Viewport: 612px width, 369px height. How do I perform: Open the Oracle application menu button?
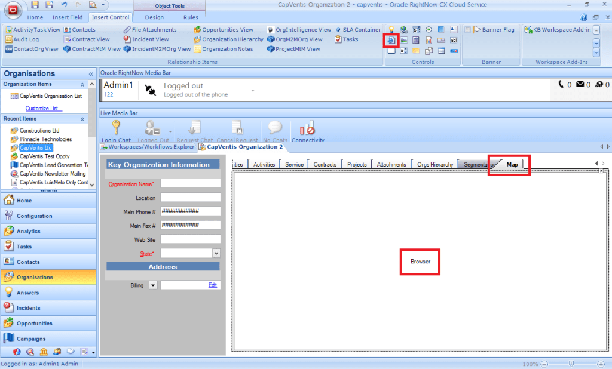pos(13,10)
